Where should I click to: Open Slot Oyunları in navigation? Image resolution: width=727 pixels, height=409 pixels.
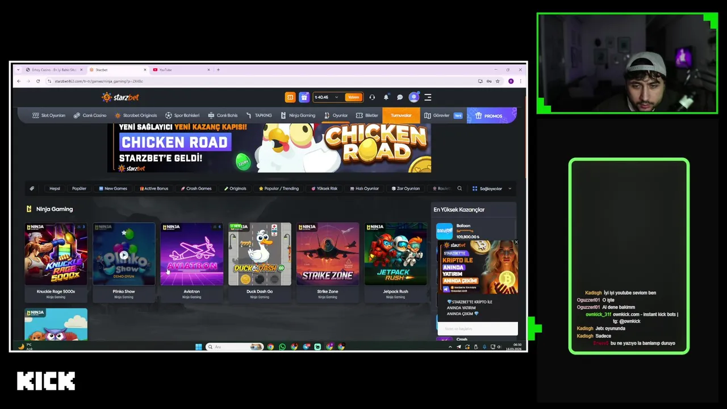(x=49, y=115)
